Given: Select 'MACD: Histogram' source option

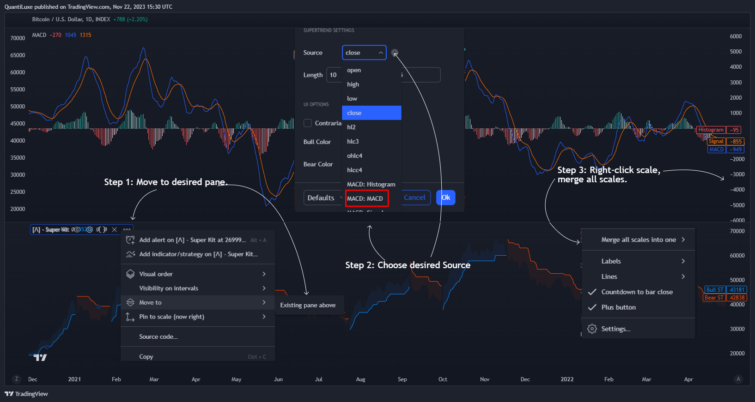Looking at the screenshot, I should (x=371, y=184).
